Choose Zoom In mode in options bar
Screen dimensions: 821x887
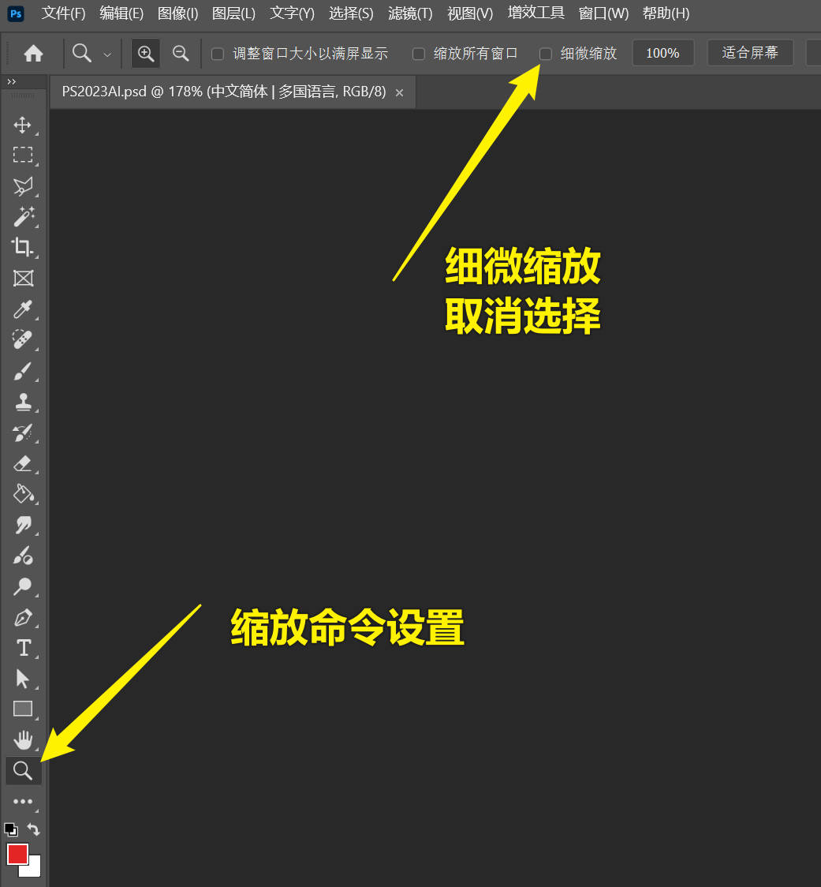[x=146, y=53]
